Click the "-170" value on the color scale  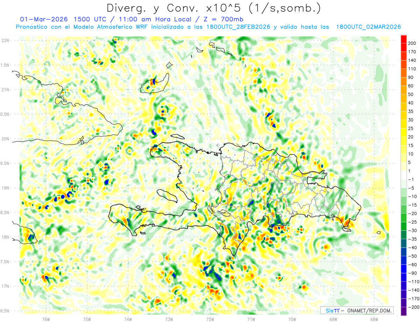tap(413, 299)
